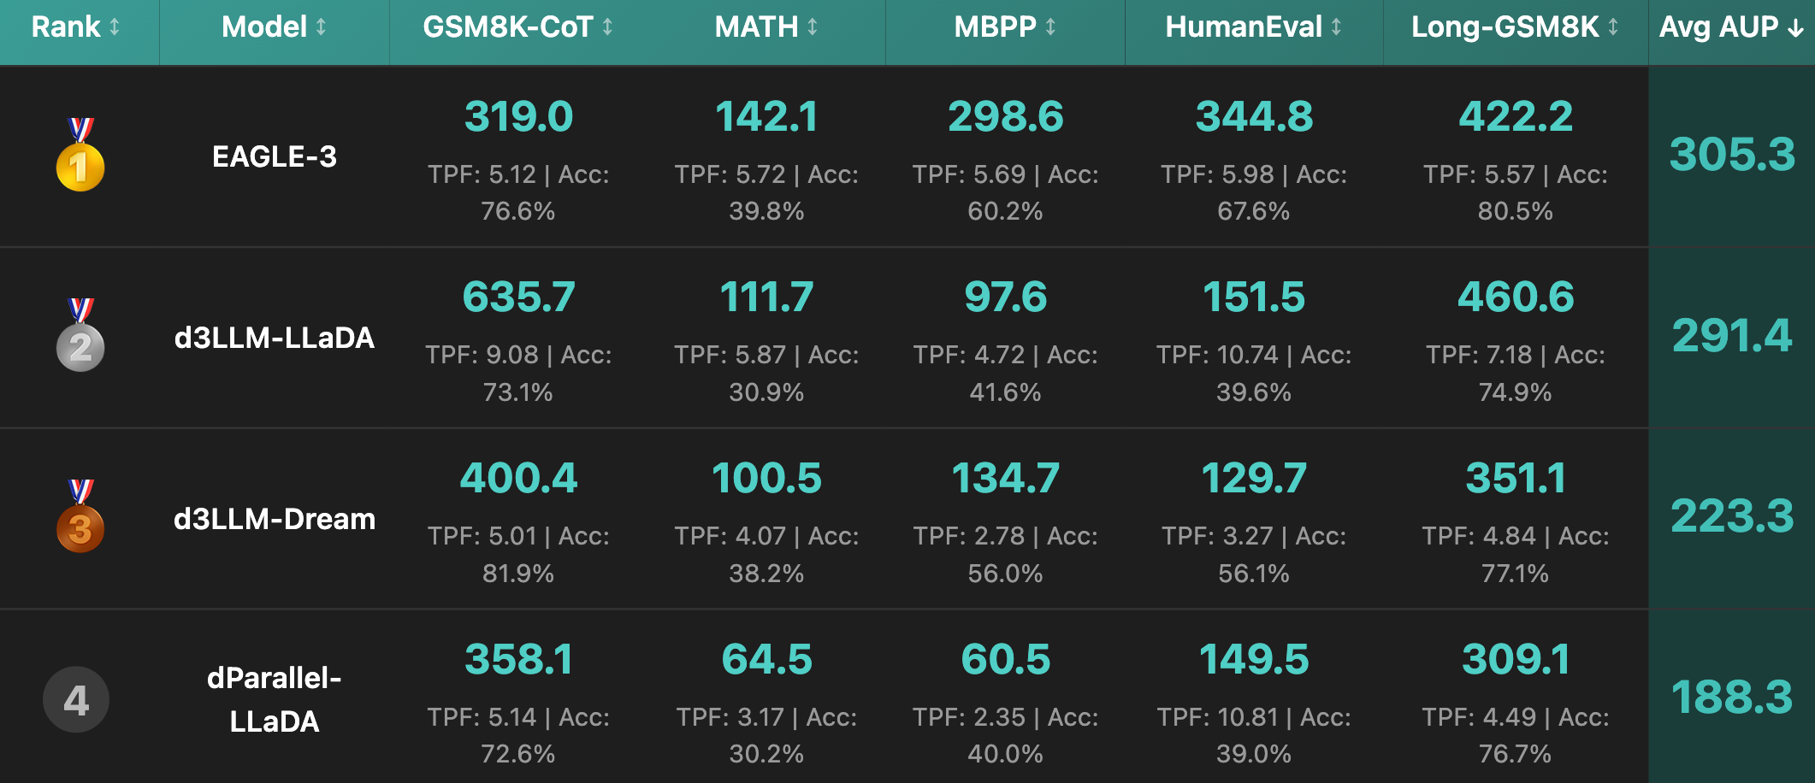Viewport: 1815px width, 783px height.
Task: Open the dParallel-LLaDA model entry
Action: click(x=275, y=699)
